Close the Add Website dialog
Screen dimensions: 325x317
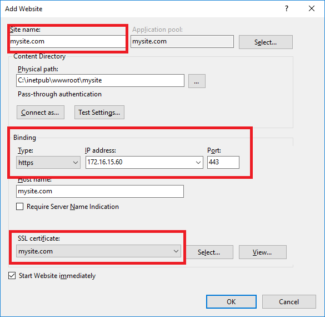tap(312, 8)
